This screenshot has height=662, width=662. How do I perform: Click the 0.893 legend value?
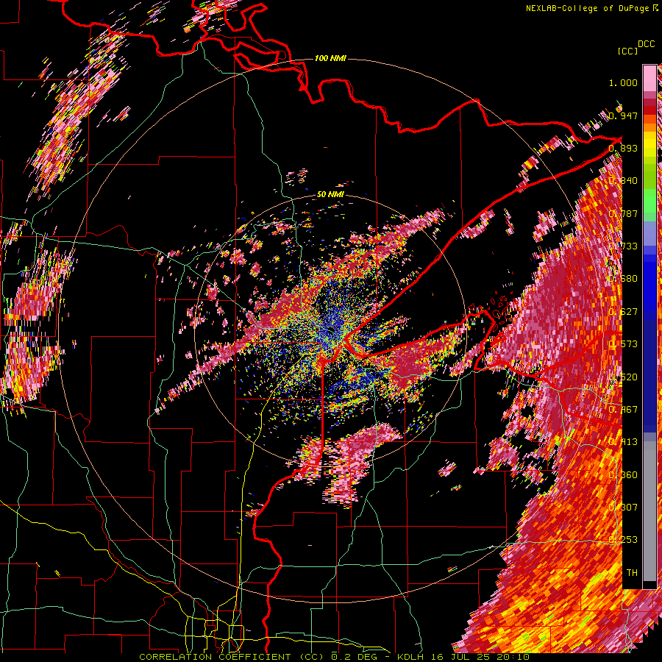coord(623,148)
